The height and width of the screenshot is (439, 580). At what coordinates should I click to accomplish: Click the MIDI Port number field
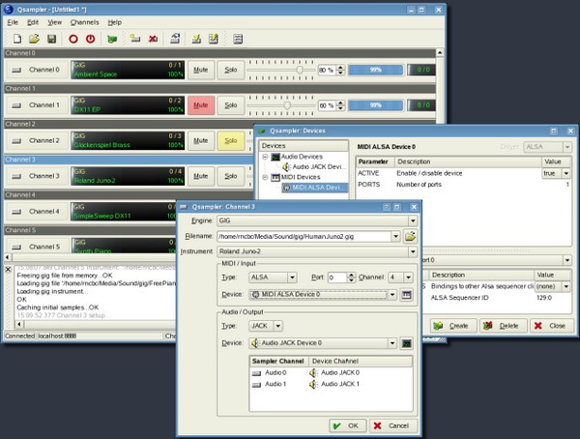pos(337,278)
